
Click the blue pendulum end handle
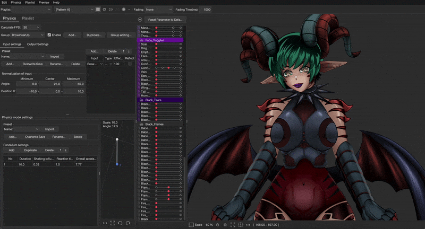(x=117, y=164)
